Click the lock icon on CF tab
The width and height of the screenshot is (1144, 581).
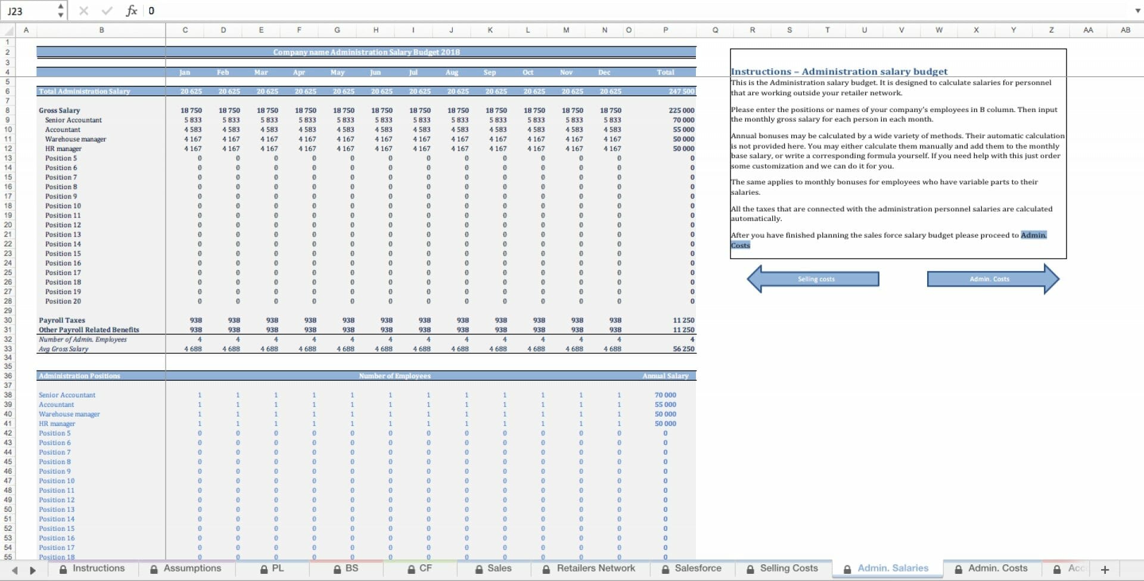(x=411, y=569)
